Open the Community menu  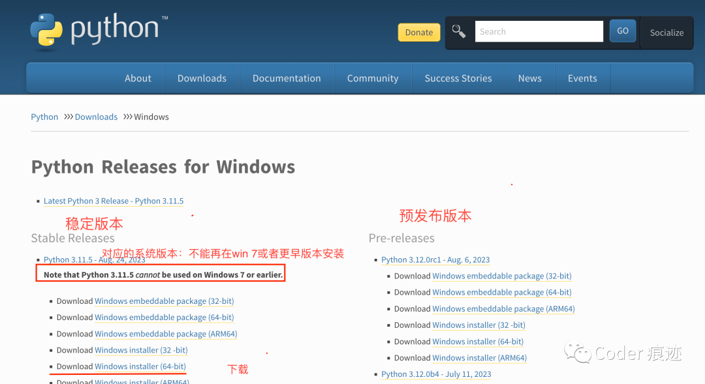(x=372, y=78)
